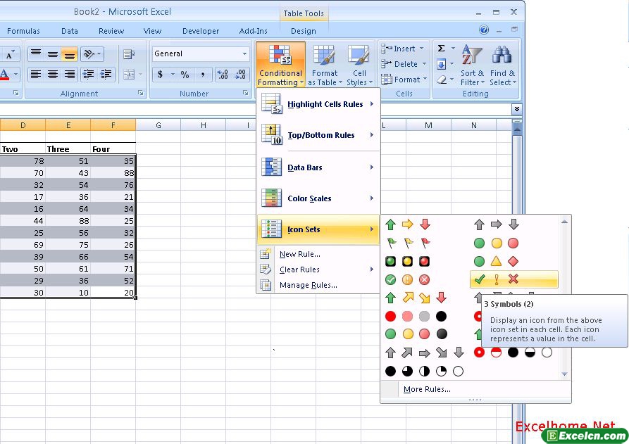Open Sort & Filter options

472,65
